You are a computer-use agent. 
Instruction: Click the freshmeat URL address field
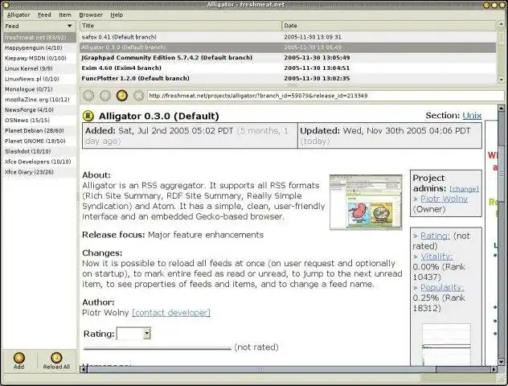point(326,96)
